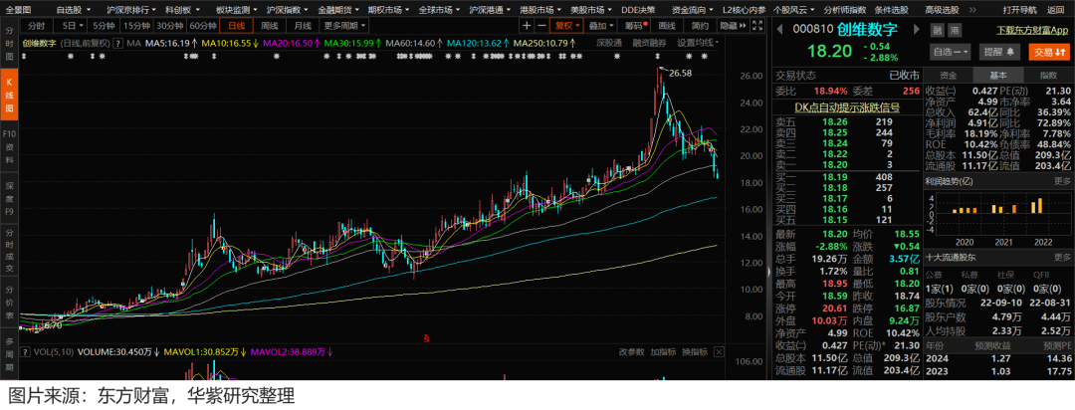
Task: Click the question mark help icon
Action: (117, 43)
